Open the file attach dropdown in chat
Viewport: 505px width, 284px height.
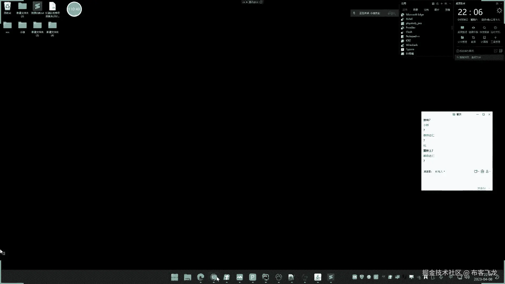coord(476,171)
